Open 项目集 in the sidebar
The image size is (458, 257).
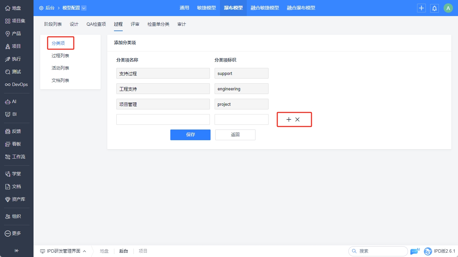click(15, 21)
